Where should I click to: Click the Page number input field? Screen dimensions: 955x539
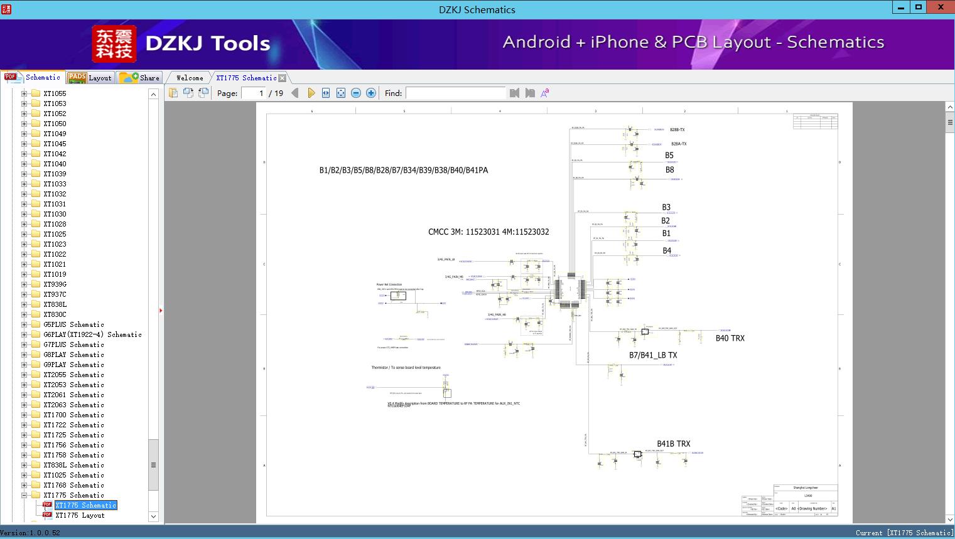[254, 93]
